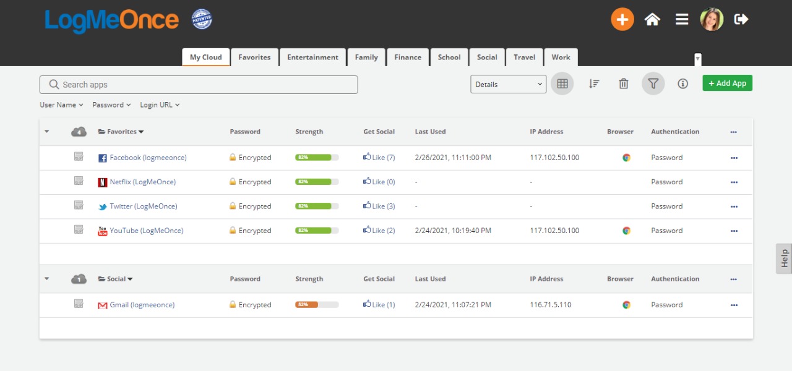
Task: Go to home via house icon
Action: (x=652, y=19)
